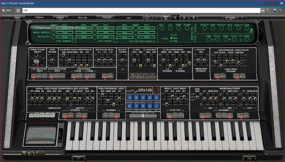Viewport: 285px width, 162px height.
Task: Open the VELOCITY first DST dropdown
Action: tap(65, 37)
